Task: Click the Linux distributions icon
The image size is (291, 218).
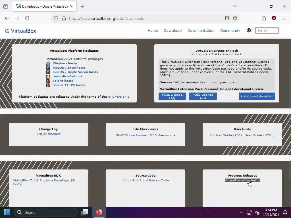Action: click(x=48, y=77)
